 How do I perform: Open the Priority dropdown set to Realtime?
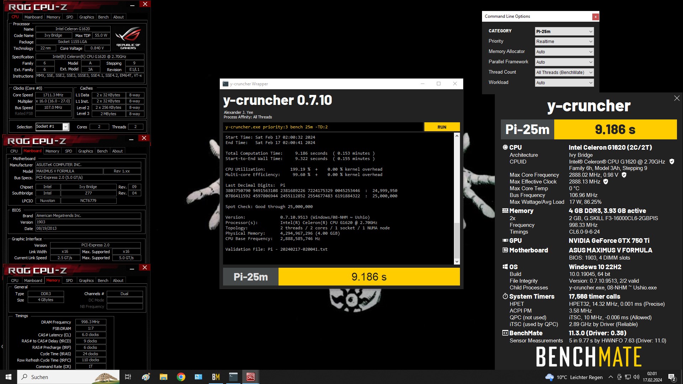pyautogui.click(x=564, y=42)
